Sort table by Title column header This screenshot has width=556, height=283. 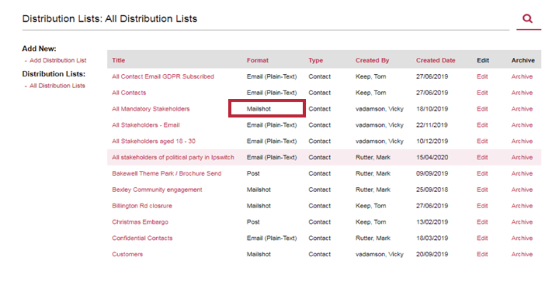[x=119, y=60]
